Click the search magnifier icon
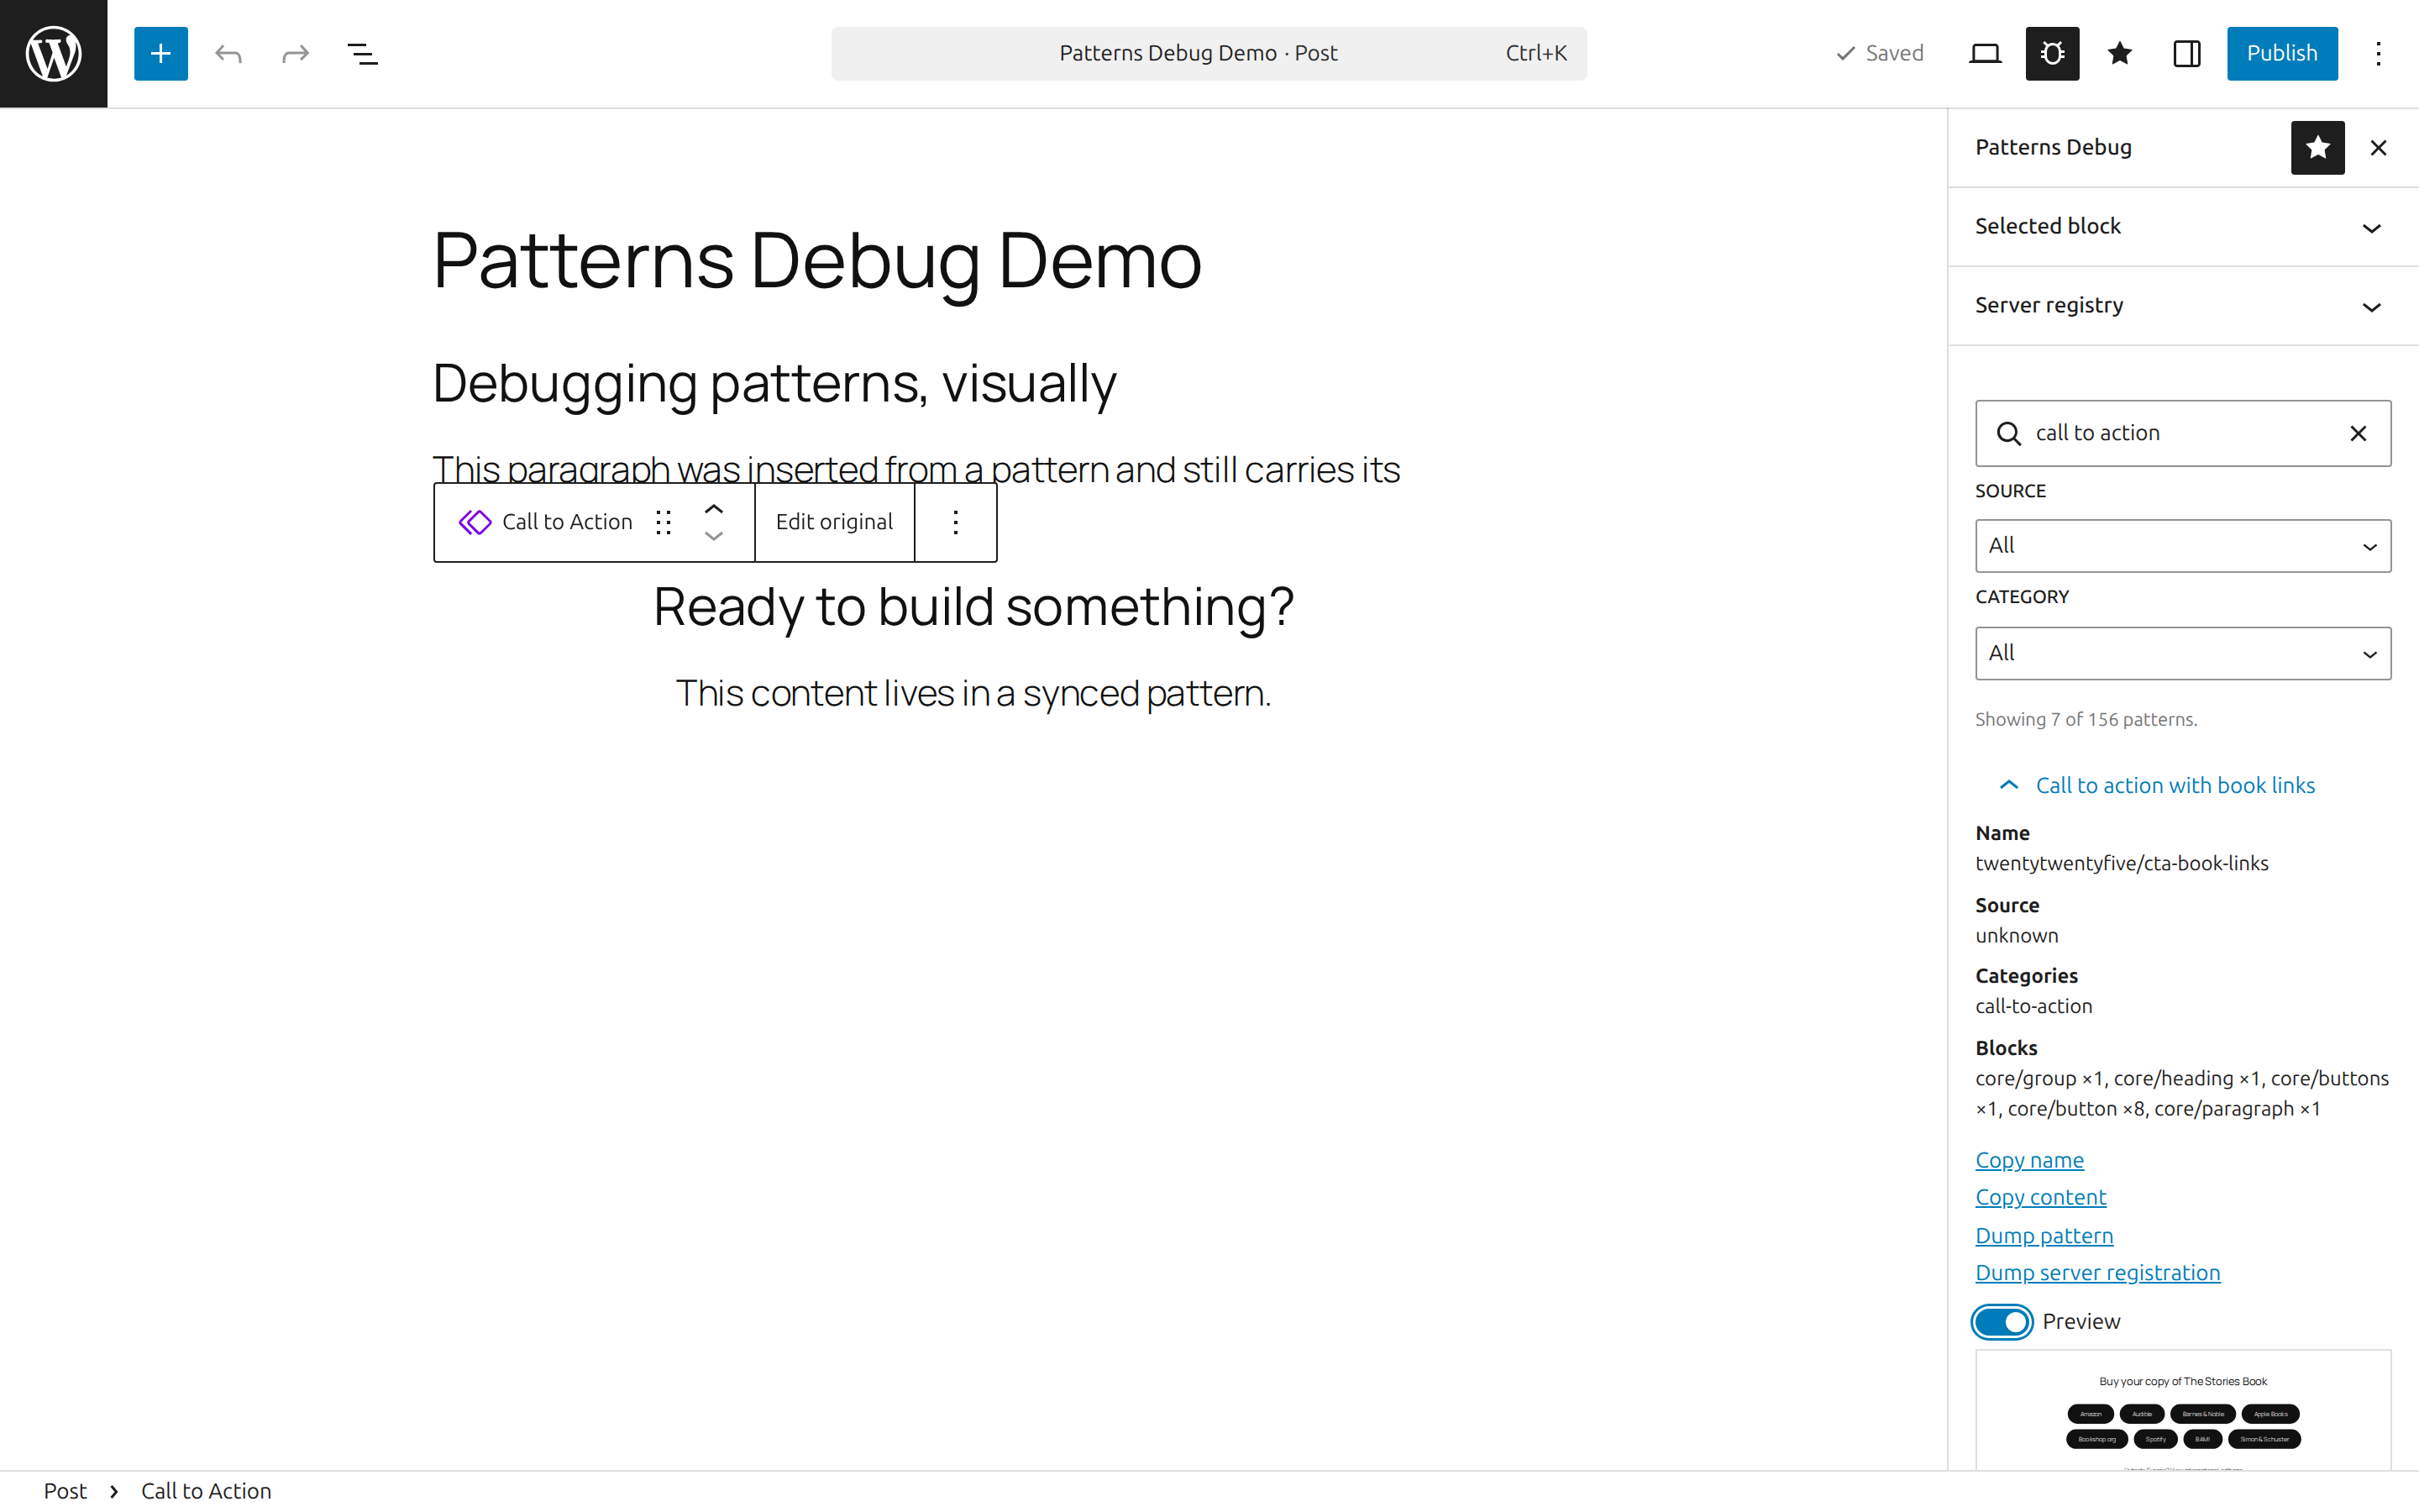2419x1512 pixels. [x=2008, y=433]
